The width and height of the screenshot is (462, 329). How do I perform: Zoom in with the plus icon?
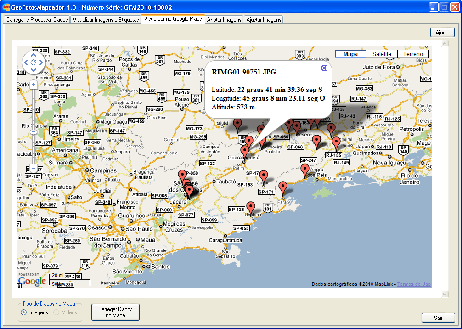tap(33, 85)
